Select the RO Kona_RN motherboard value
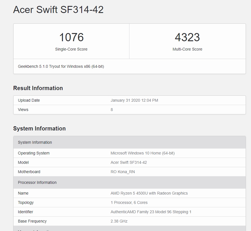This screenshot has width=251, height=231. (x=123, y=172)
